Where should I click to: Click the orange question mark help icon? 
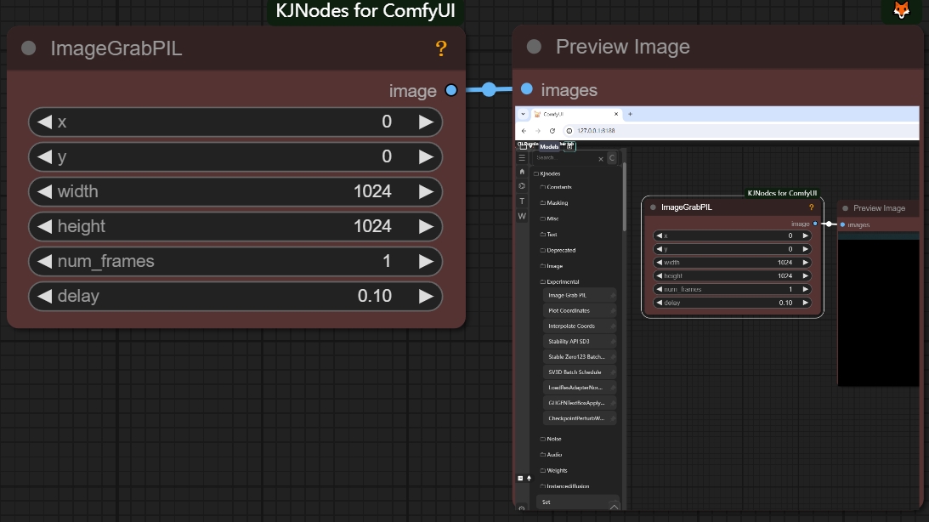click(x=440, y=49)
